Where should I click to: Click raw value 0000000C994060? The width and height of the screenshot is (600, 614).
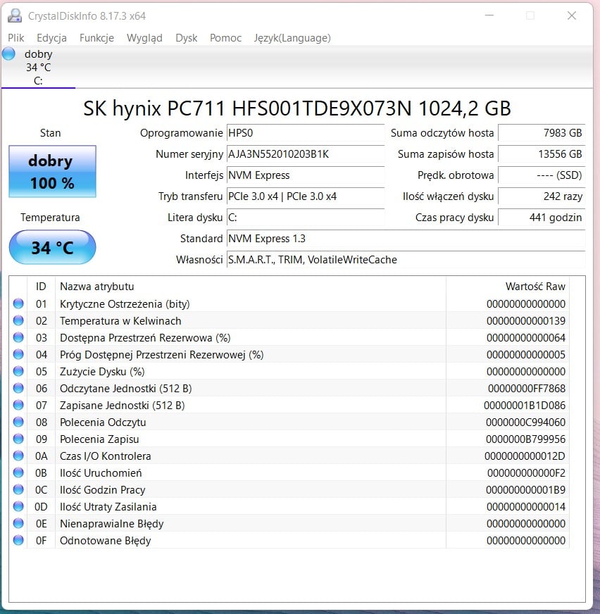pos(525,422)
